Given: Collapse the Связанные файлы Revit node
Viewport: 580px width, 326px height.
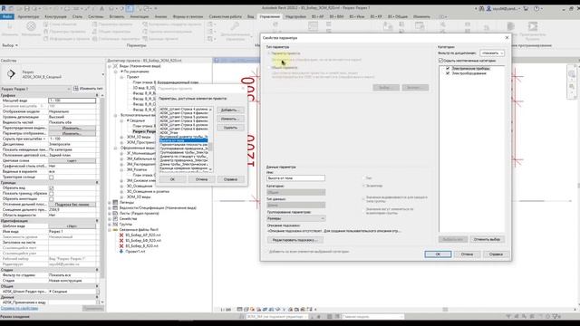Looking at the screenshot, I should (x=110, y=229).
